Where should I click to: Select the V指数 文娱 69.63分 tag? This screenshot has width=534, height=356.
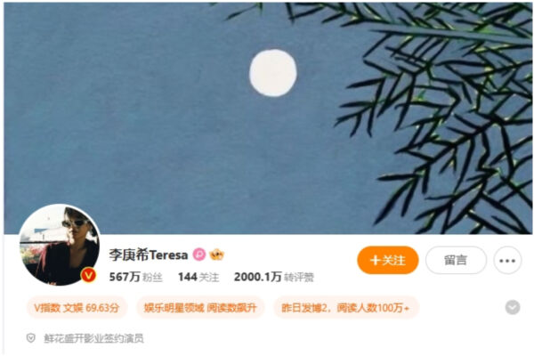point(77,308)
